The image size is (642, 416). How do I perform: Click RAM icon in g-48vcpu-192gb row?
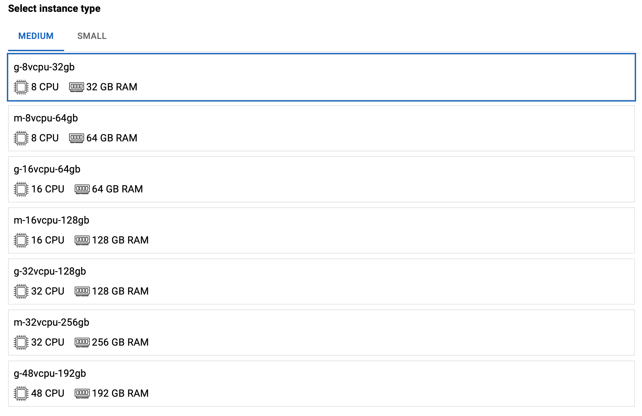(82, 393)
